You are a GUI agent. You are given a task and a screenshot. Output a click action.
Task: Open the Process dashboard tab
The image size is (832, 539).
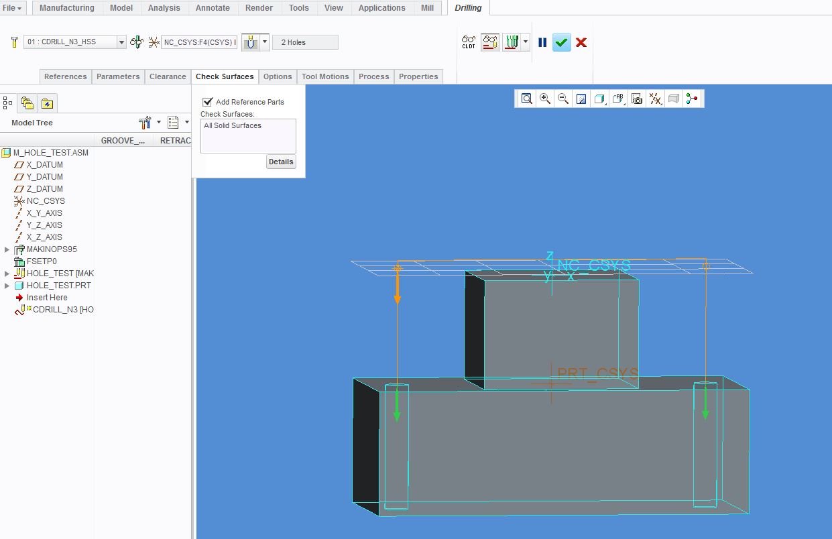pos(374,76)
